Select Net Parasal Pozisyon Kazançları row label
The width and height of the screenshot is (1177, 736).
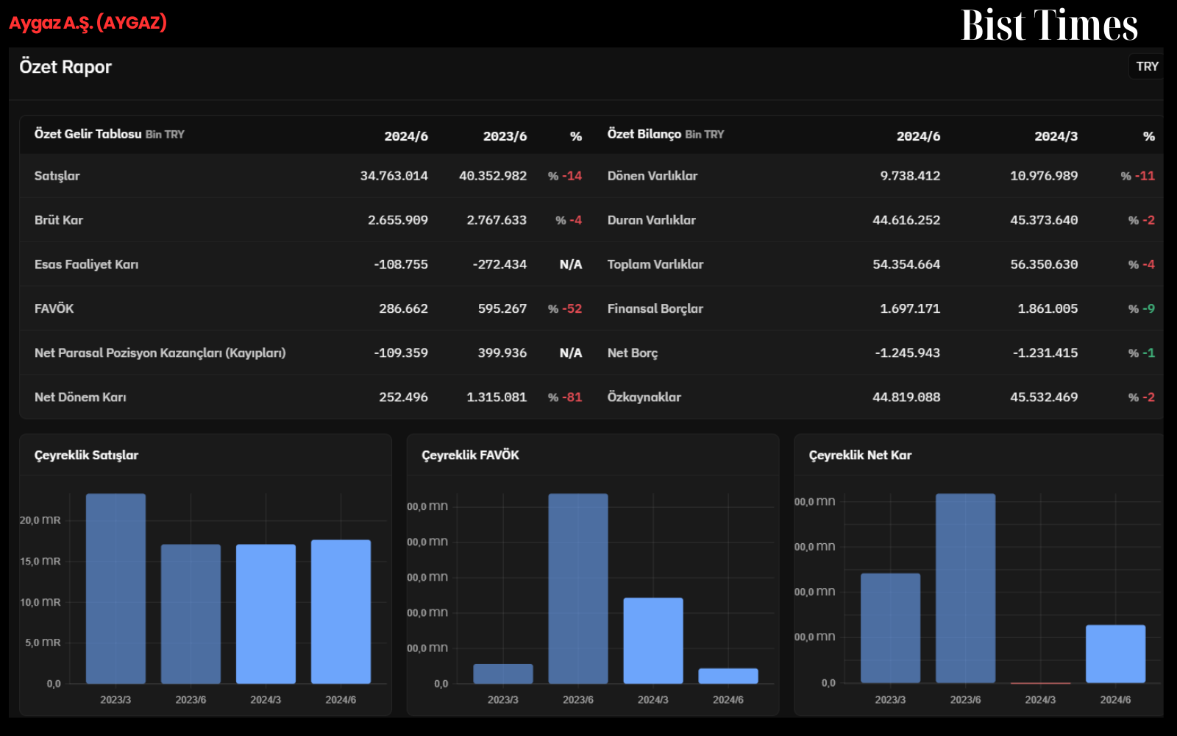point(160,353)
